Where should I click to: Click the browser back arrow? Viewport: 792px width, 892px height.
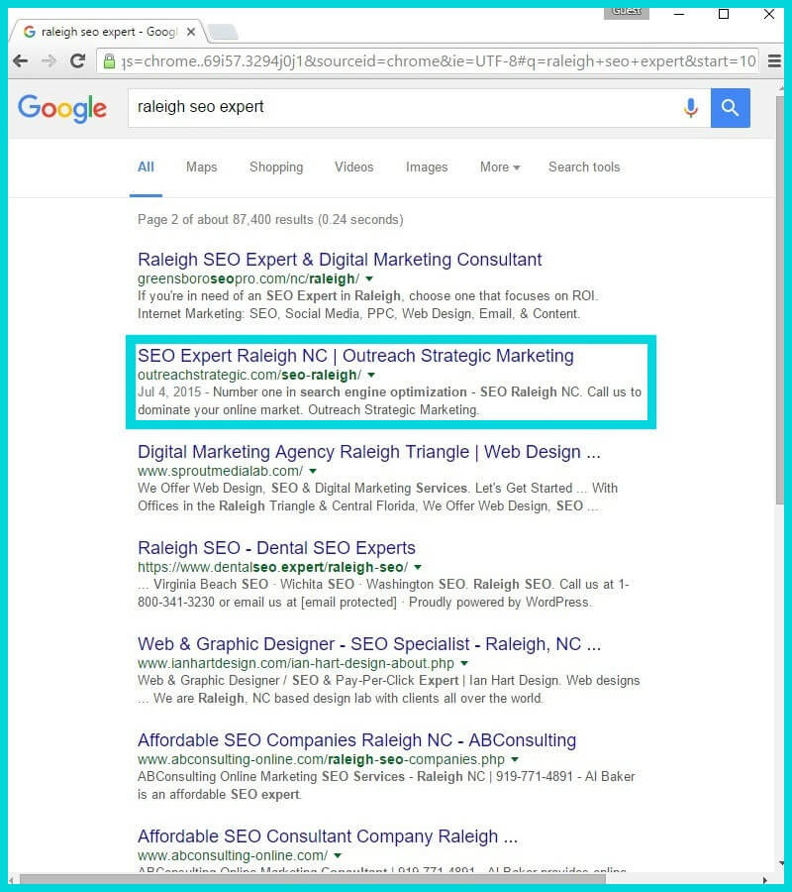21,60
